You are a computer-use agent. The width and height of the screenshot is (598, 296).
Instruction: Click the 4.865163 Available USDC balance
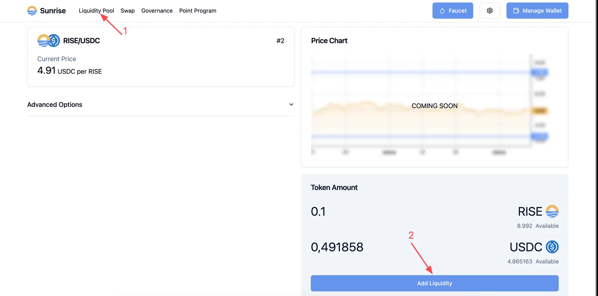pyautogui.click(x=533, y=261)
